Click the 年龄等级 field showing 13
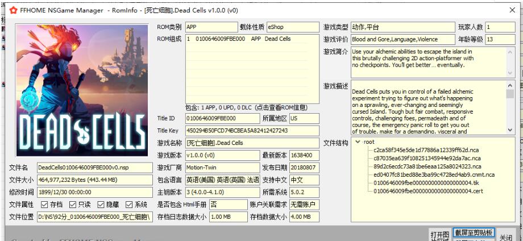This screenshot has height=241, width=523. pyautogui.click(x=500, y=39)
